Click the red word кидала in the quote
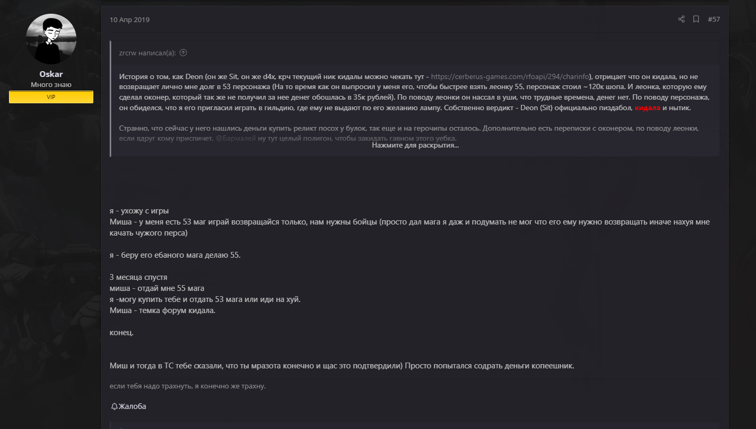This screenshot has height=429, width=756. [x=647, y=108]
